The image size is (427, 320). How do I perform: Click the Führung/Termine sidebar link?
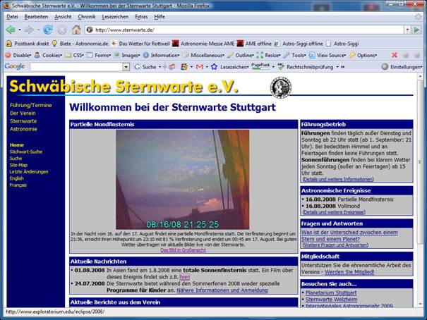click(x=31, y=105)
